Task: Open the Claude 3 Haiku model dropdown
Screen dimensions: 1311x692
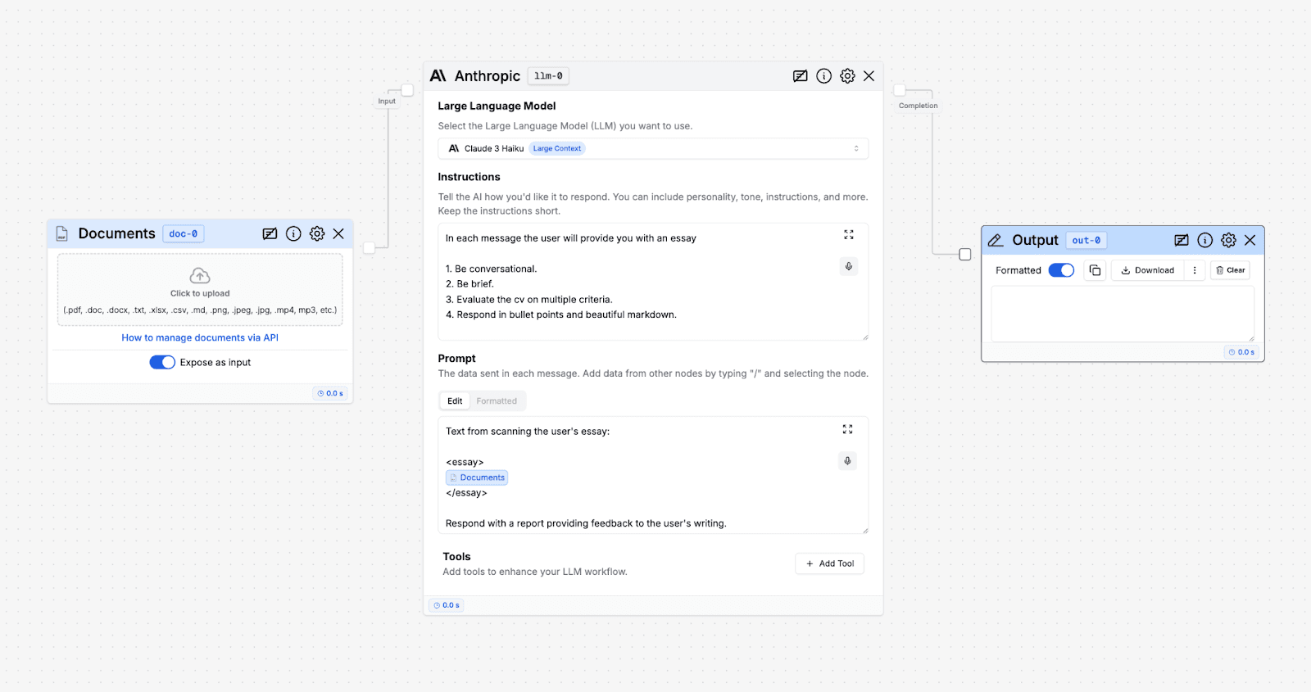Action: pos(653,149)
